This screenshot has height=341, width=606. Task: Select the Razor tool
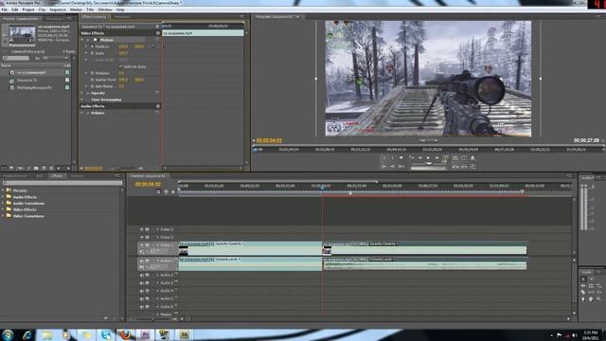[583, 293]
